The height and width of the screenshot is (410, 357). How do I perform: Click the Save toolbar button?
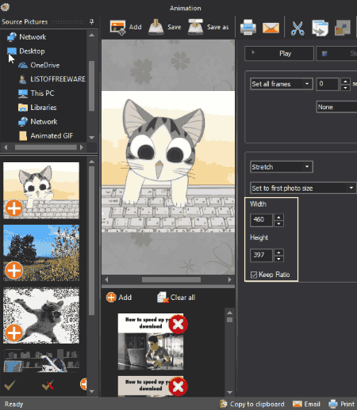(x=164, y=27)
